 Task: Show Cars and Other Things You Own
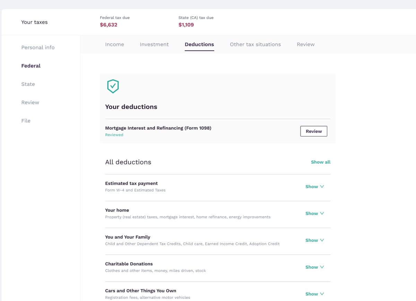click(x=314, y=294)
